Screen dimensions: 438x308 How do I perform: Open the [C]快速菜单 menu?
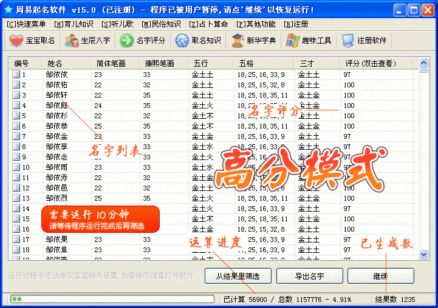point(26,24)
